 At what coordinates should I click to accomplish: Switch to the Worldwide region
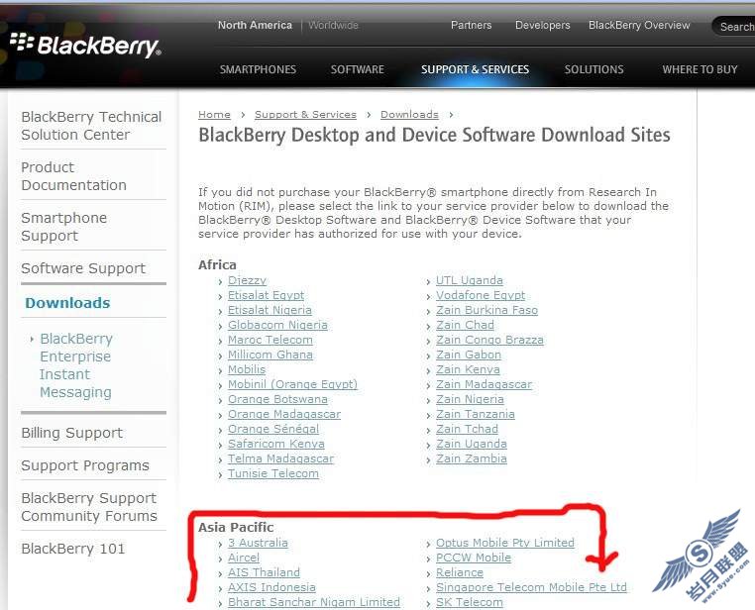coord(333,25)
